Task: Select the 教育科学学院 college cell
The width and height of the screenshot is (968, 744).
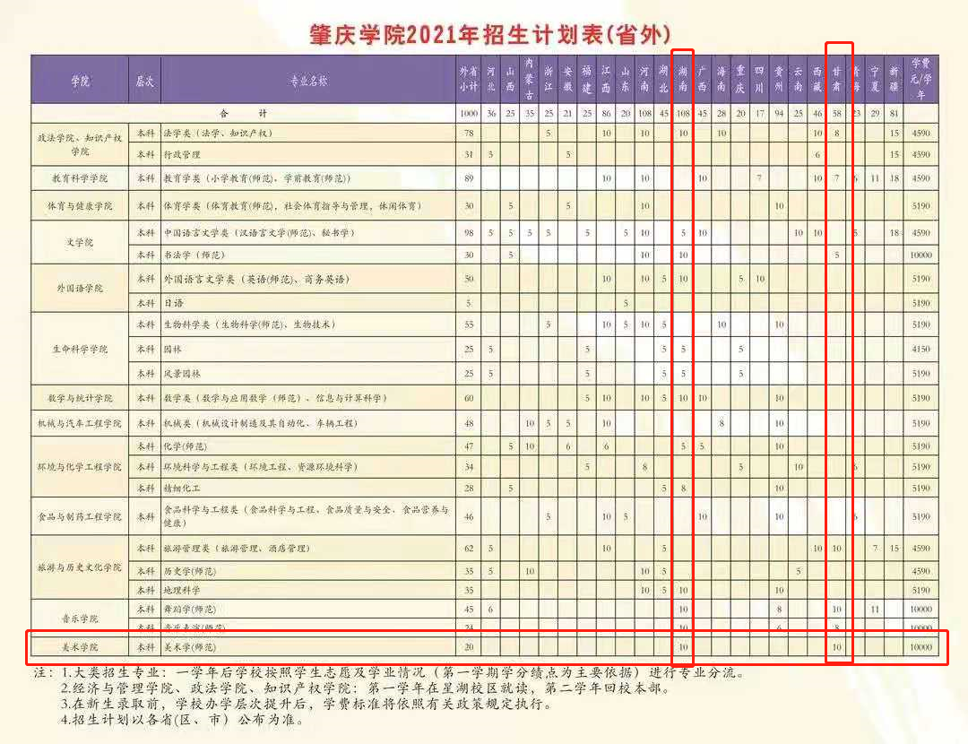Action: [81, 179]
